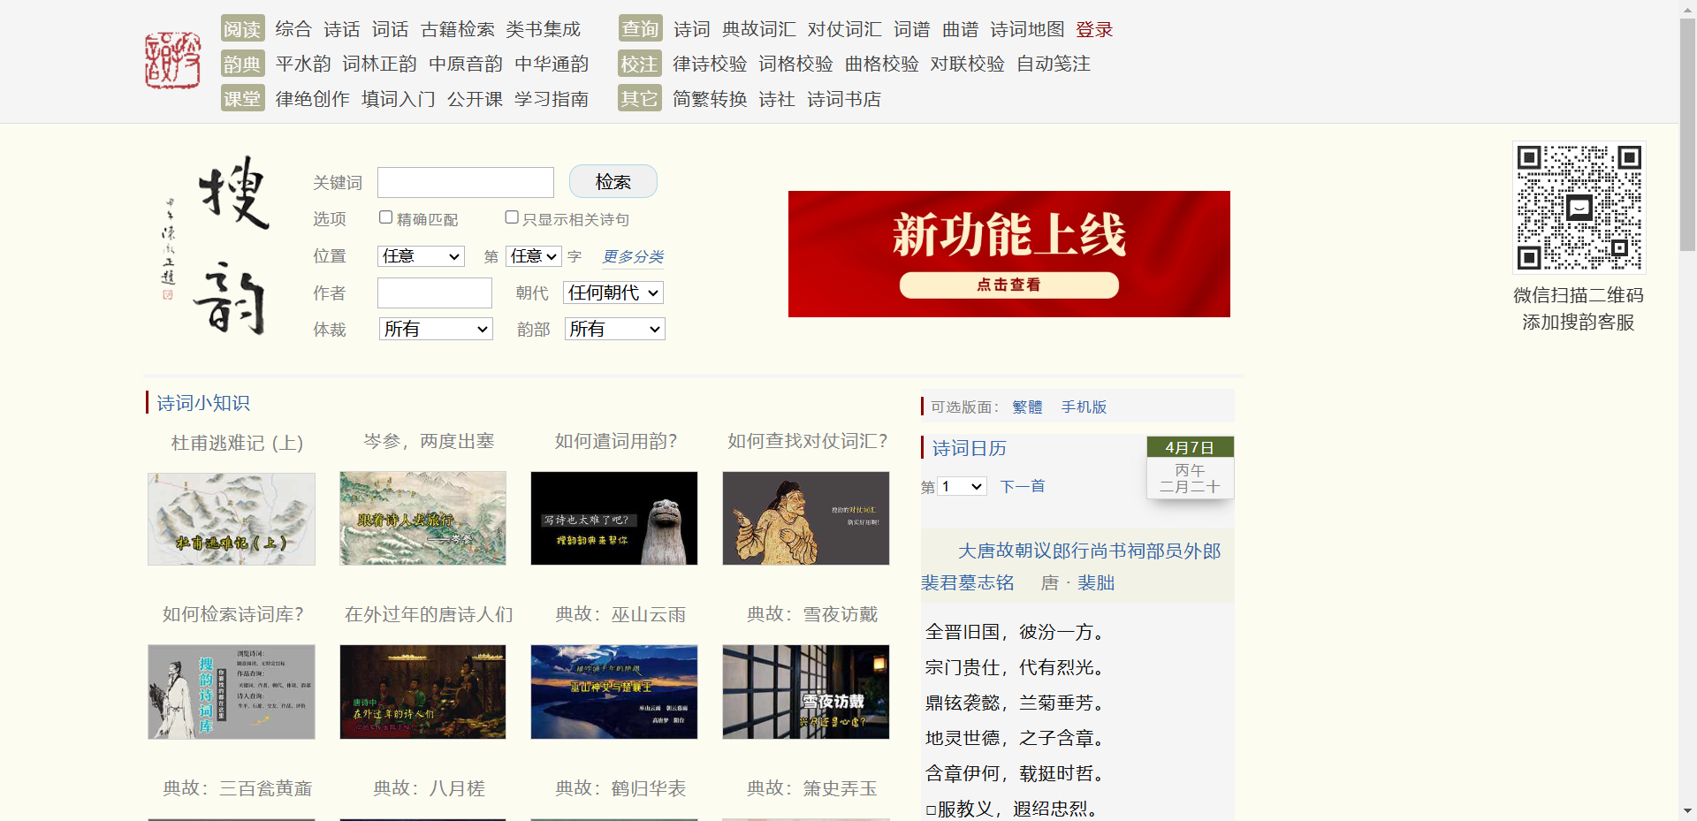Open the 课堂 classroom section badge

click(241, 98)
